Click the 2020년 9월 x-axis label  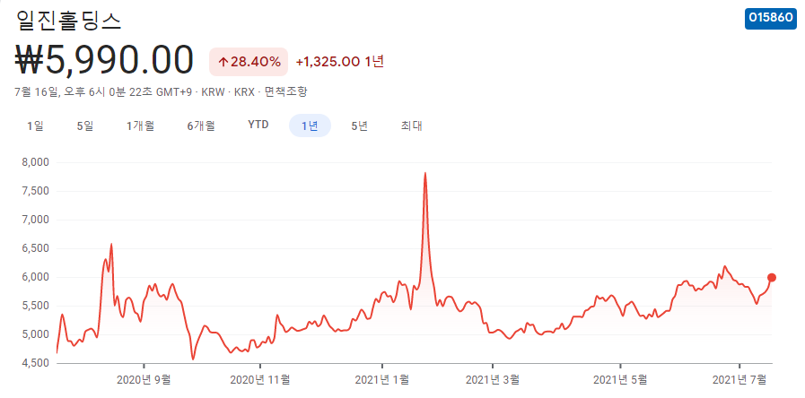pyautogui.click(x=144, y=380)
